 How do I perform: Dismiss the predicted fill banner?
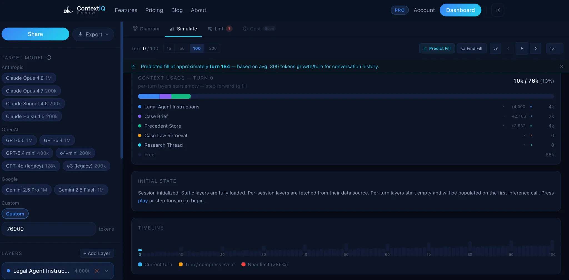561,67
